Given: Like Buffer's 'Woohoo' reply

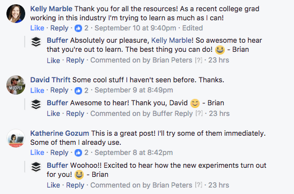Looking at the screenshot, I should (x=53, y=185).
